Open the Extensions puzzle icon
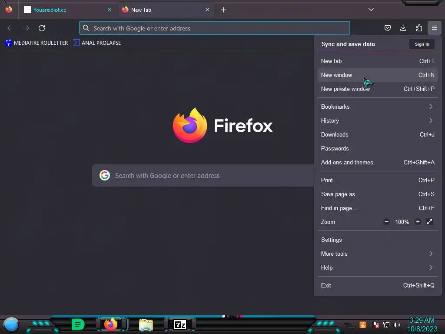The image size is (445, 334). pyautogui.click(x=419, y=28)
